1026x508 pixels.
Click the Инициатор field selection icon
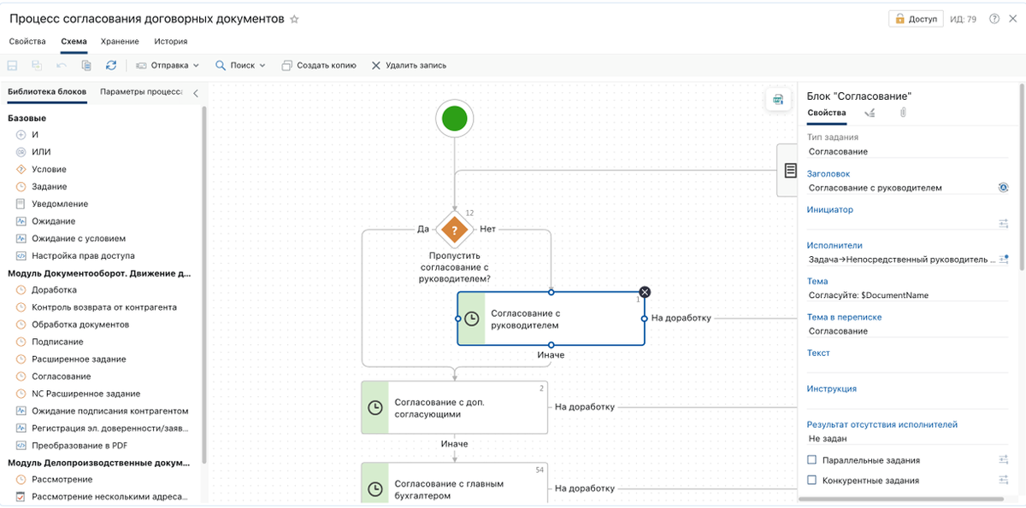[x=1004, y=224]
